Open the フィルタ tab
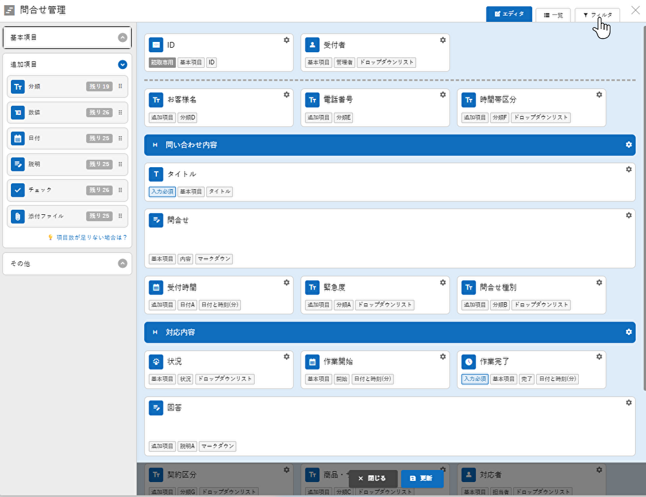646x497 pixels. pos(597,15)
